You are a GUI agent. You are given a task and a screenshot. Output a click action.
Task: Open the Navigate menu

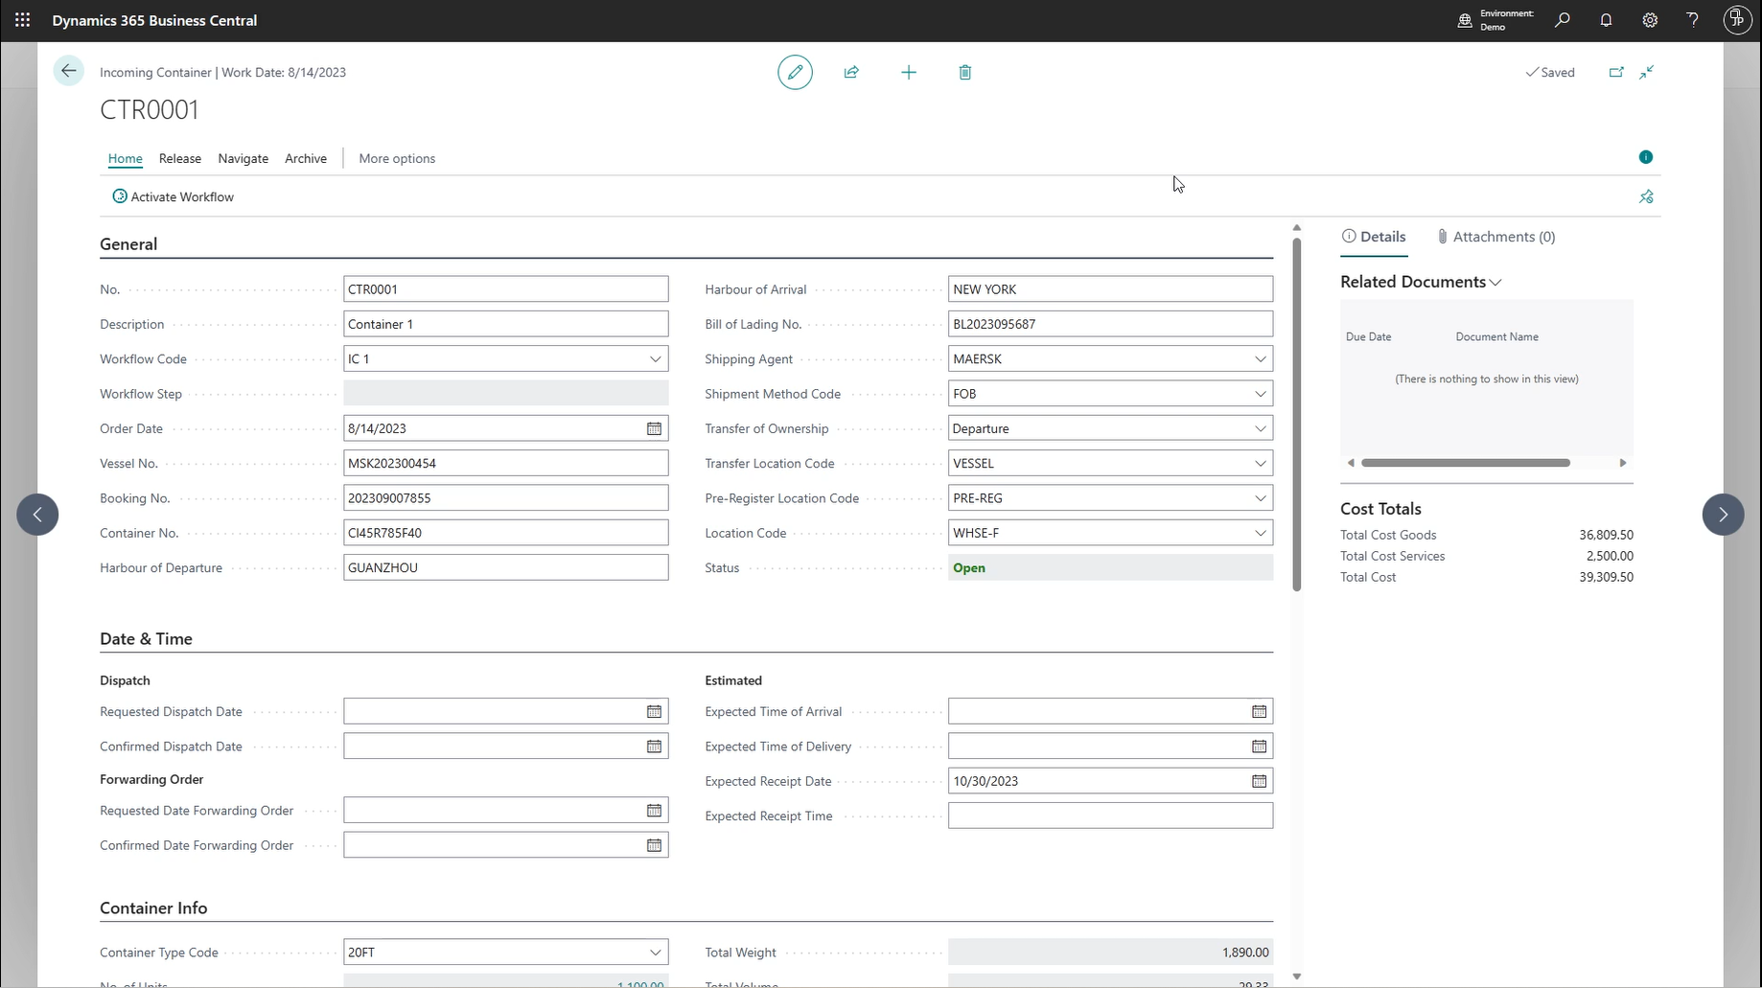point(243,158)
